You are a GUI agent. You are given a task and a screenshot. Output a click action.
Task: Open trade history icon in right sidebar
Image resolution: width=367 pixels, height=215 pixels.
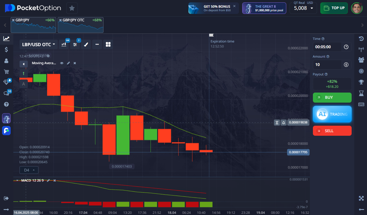(x=361, y=39)
